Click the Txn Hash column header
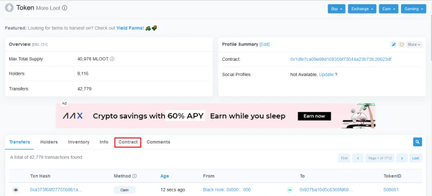Viewport: 432px width, 196px height. point(40,176)
